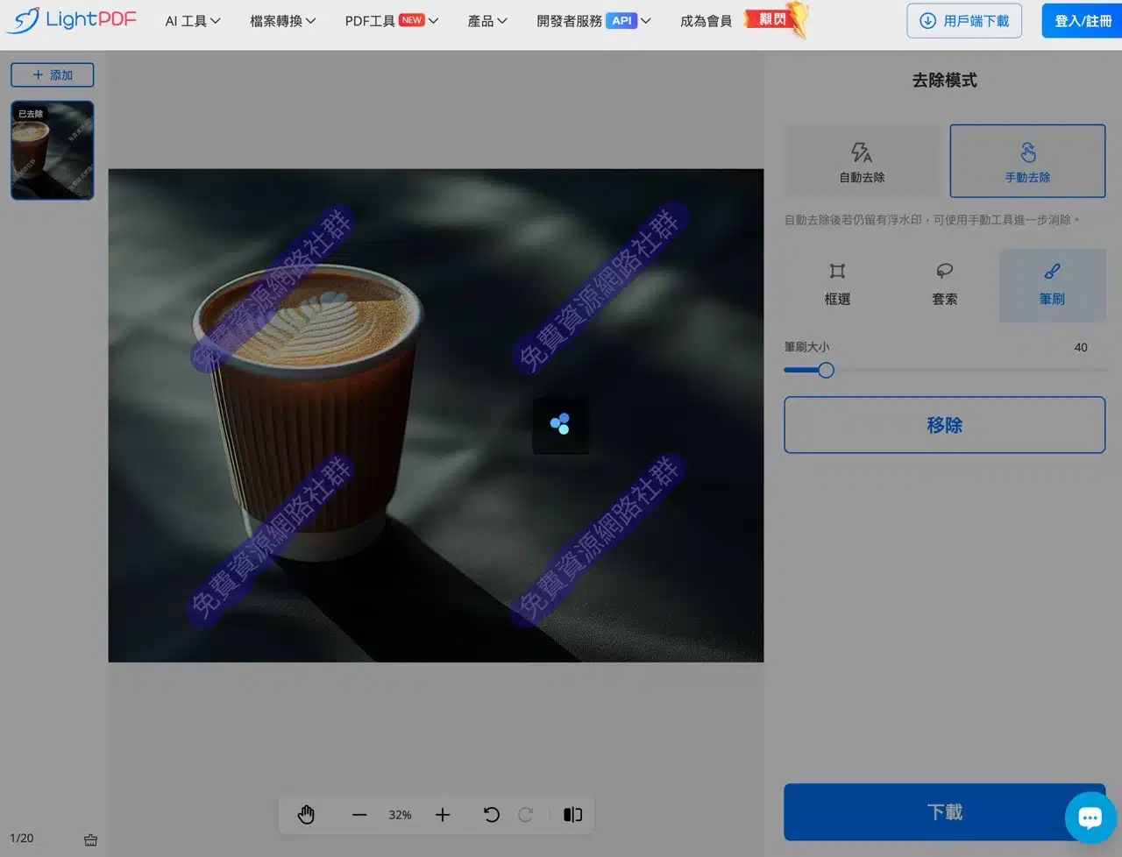This screenshot has height=857, width=1122.
Task: Expand the AI 工具 dropdown menu
Action: pos(193,21)
